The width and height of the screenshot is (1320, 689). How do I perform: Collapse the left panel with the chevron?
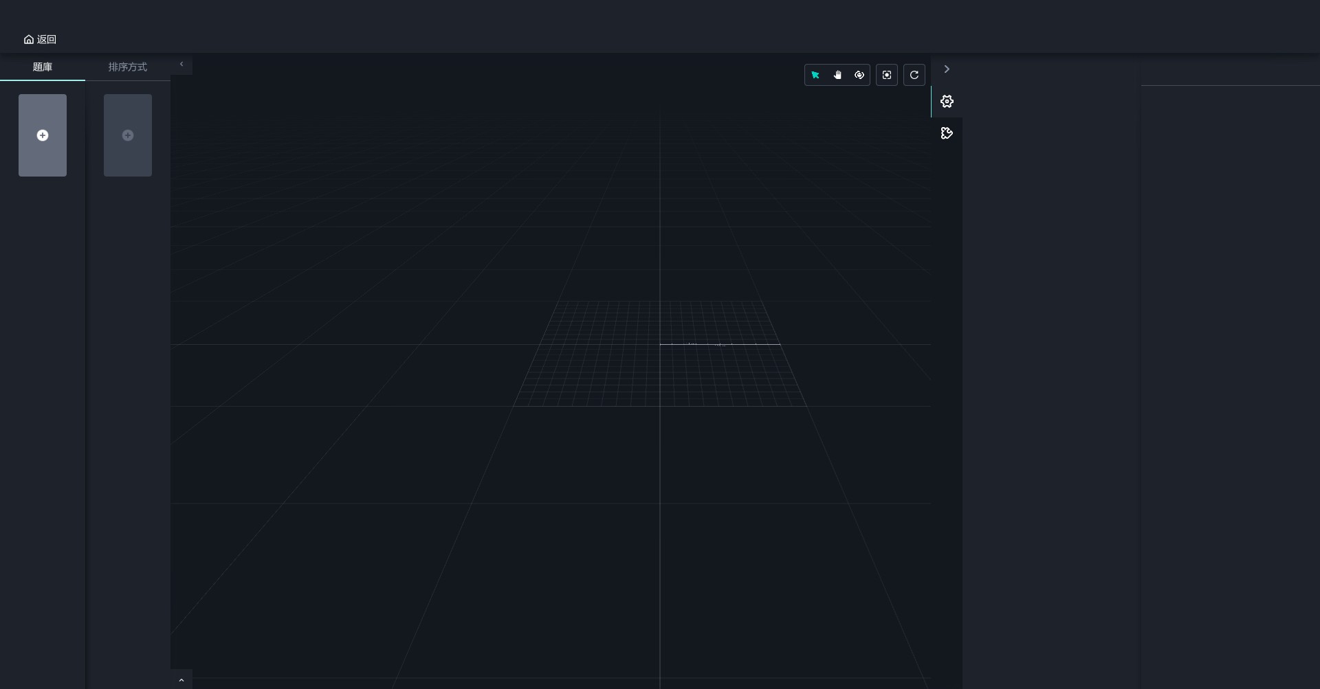(x=181, y=65)
